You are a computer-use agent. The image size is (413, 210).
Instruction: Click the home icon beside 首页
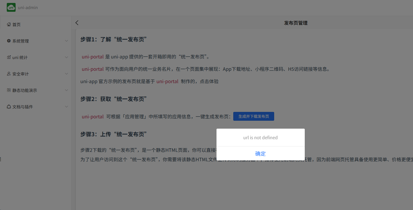9,24
